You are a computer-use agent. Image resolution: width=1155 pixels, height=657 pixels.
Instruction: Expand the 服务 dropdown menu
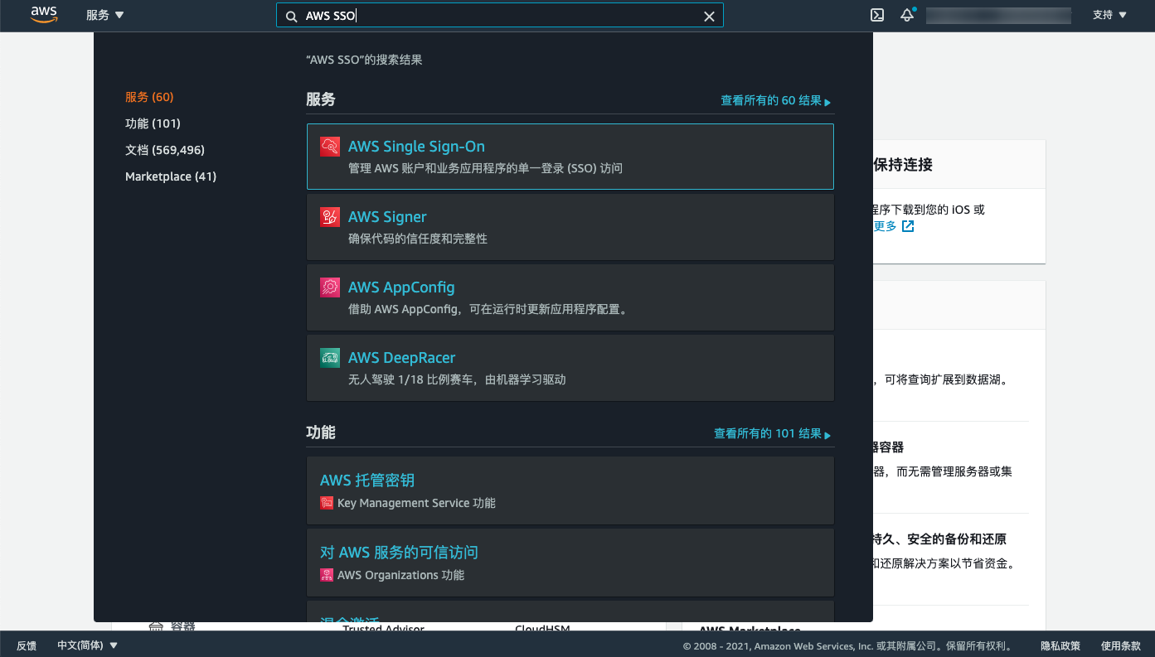point(104,15)
